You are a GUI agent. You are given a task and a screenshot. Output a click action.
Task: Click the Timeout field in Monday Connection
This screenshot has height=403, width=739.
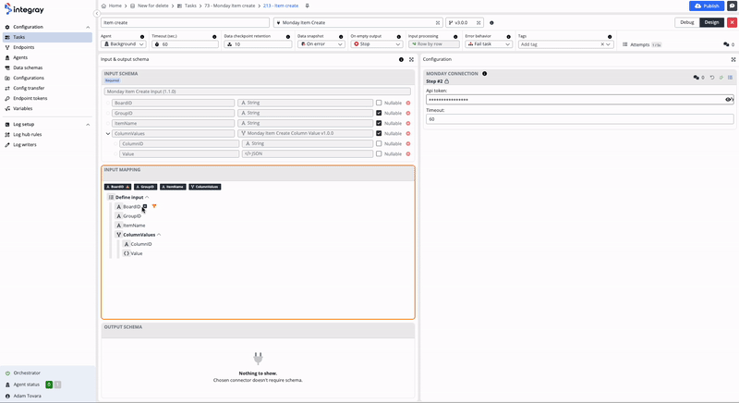(579, 119)
